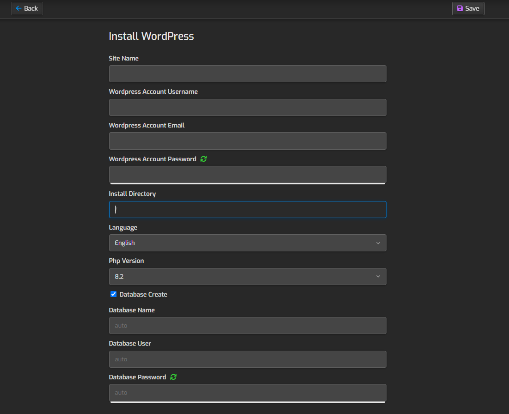Screen dimensions: 509x414
Task: Click the Database Password input field
Action: [247, 393]
